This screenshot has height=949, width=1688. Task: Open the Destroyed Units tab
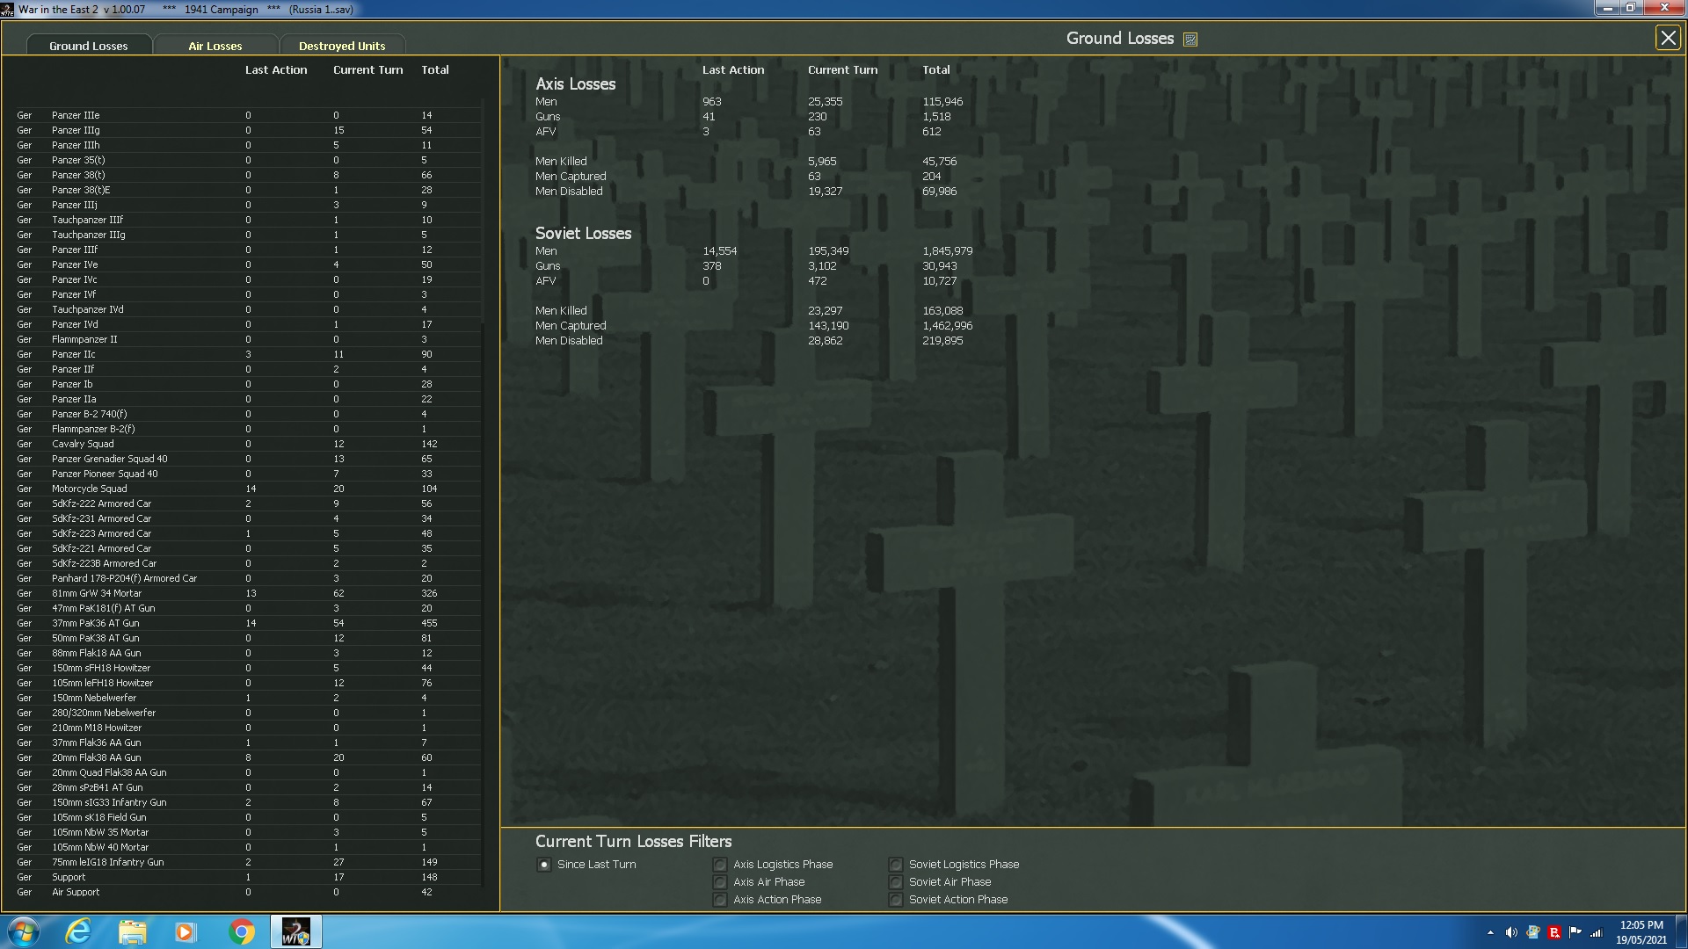pyautogui.click(x=341, y=46)
